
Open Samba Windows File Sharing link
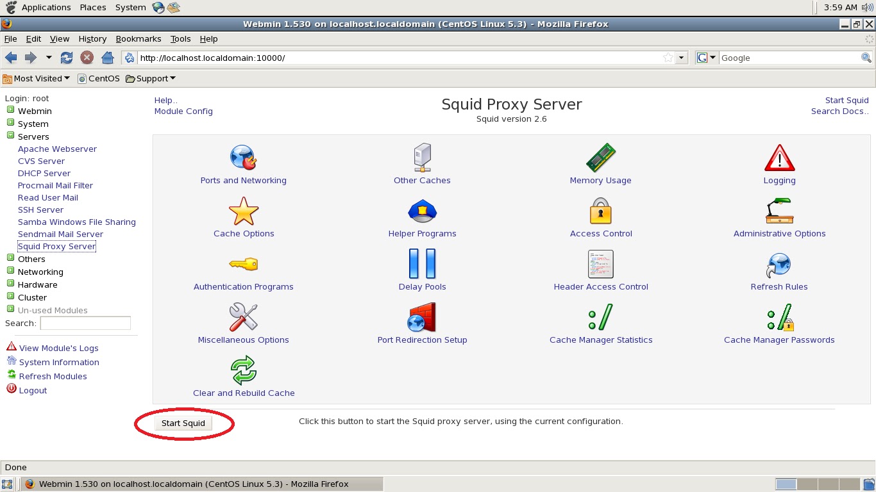tap(77, 222)
